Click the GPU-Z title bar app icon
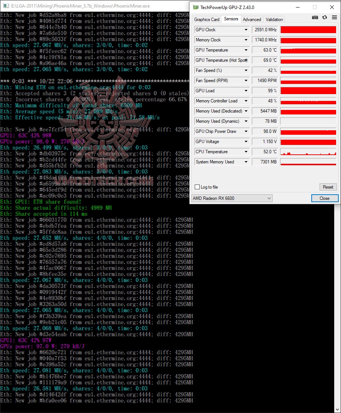This screenshot has height=413, width=341. click(196, 7)
